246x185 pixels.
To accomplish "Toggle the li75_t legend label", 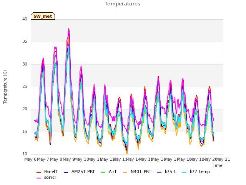I will click(170, 172).
